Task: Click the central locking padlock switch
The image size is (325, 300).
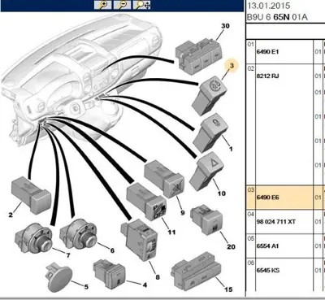Action: (x=210, y=132)
